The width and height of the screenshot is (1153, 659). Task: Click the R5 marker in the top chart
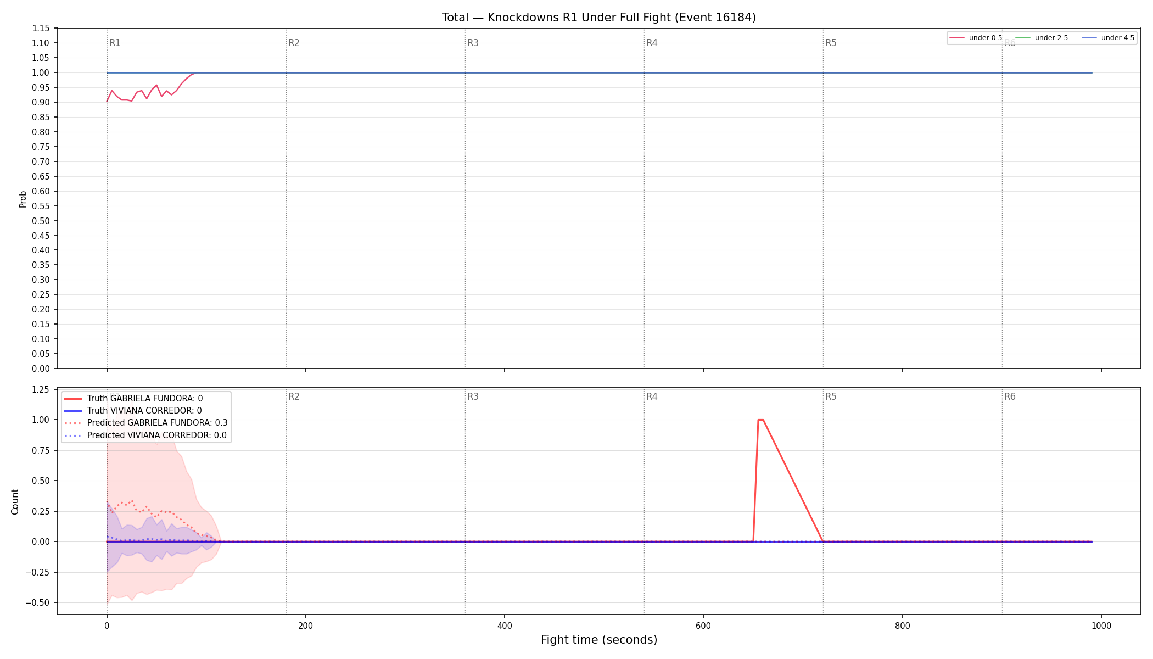tap(831, 43)
